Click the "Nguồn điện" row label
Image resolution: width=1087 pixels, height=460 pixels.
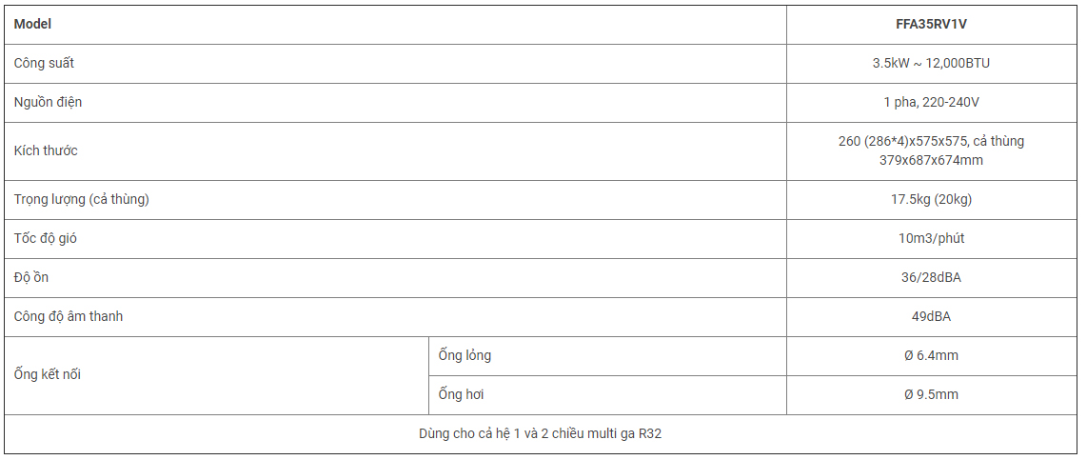(x=48, y=102)
